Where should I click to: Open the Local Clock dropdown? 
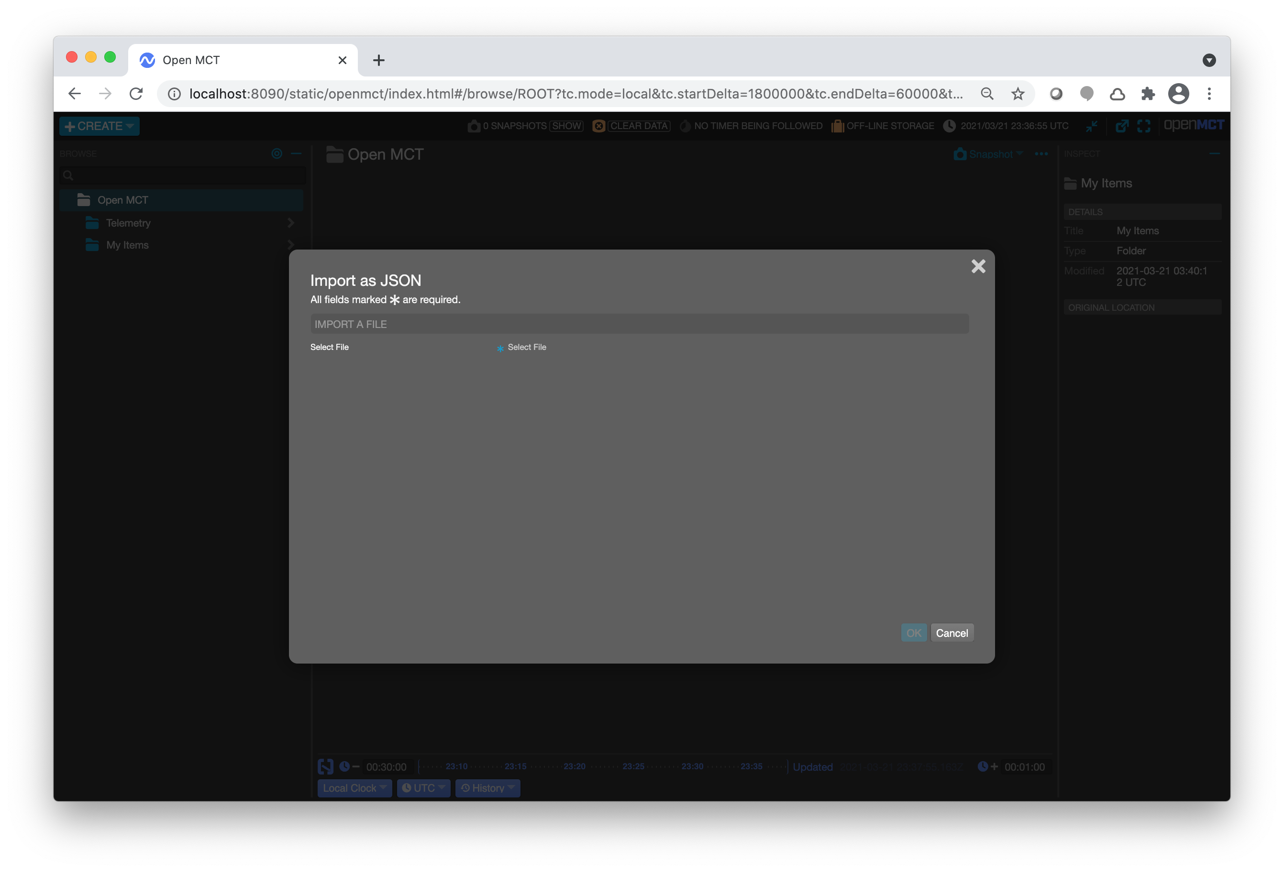tap(354, 788)
